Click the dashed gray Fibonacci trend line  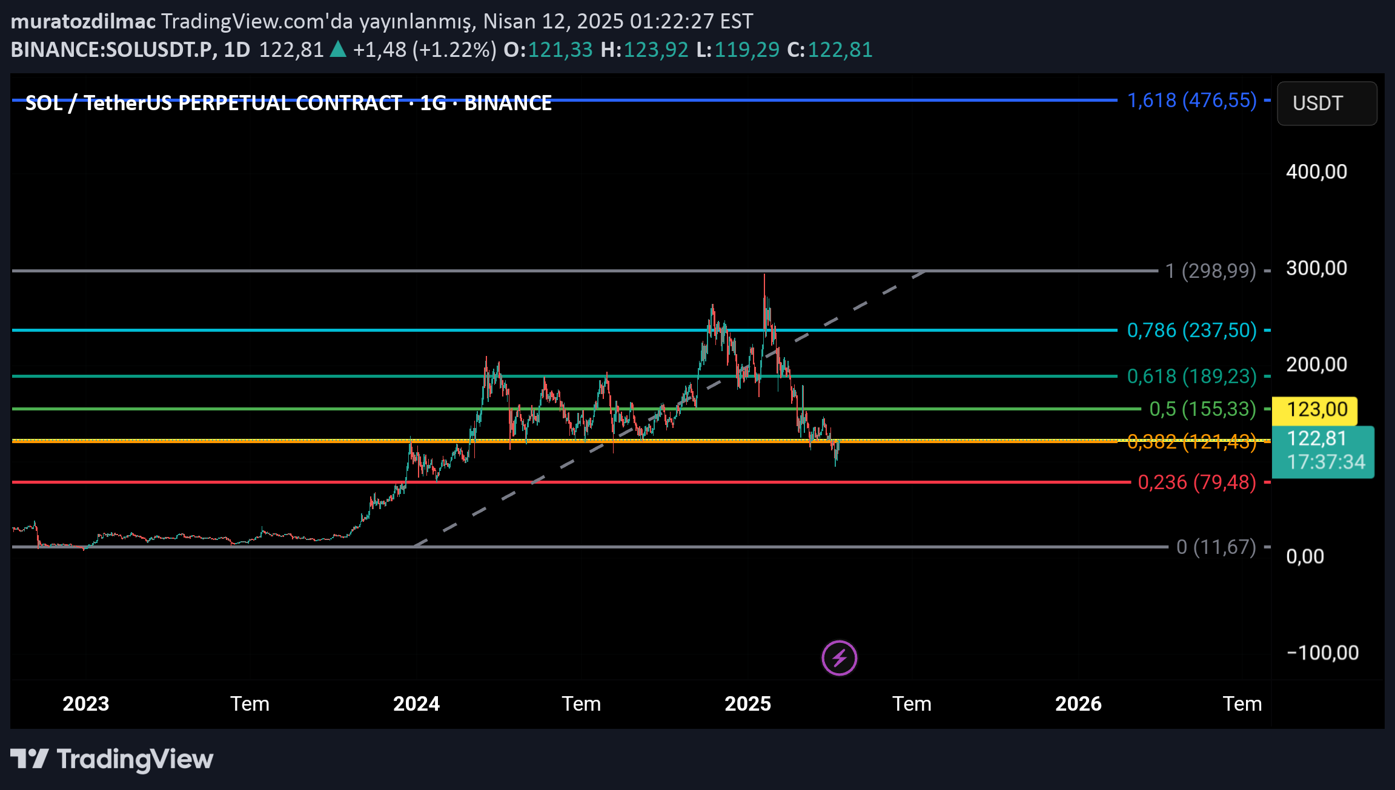pyautogui.click(x=669, y=408)
